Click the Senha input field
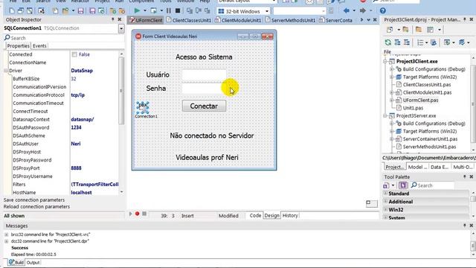This screenshot has width=476, height=268. 204,89
